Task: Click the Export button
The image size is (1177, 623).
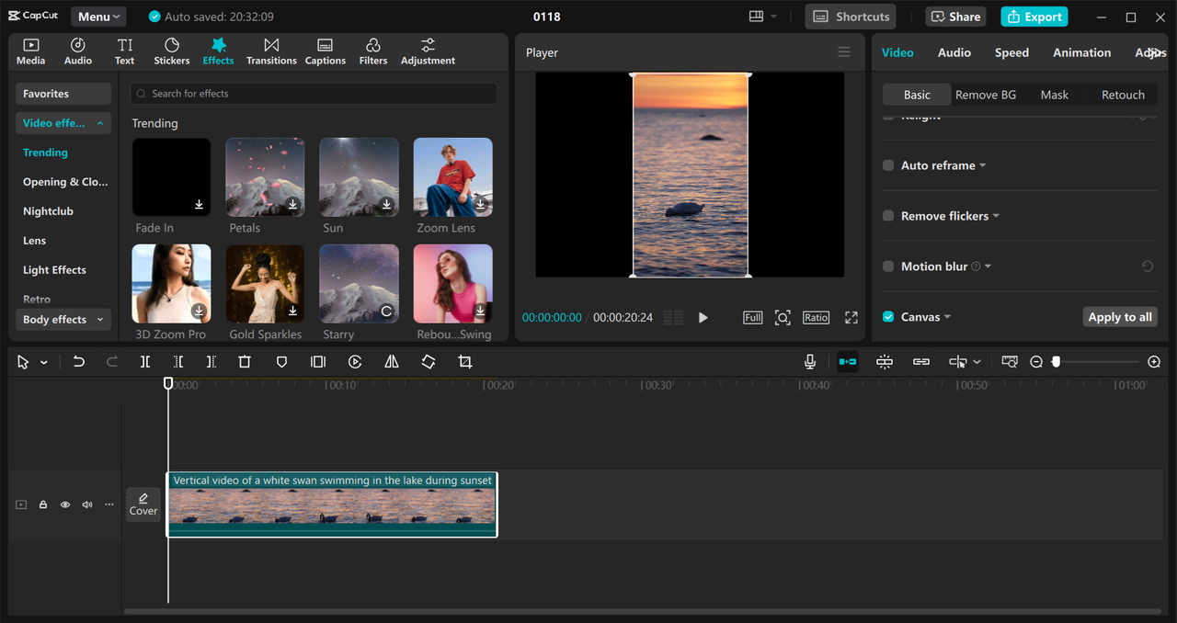Action: tap(1034, 17)
